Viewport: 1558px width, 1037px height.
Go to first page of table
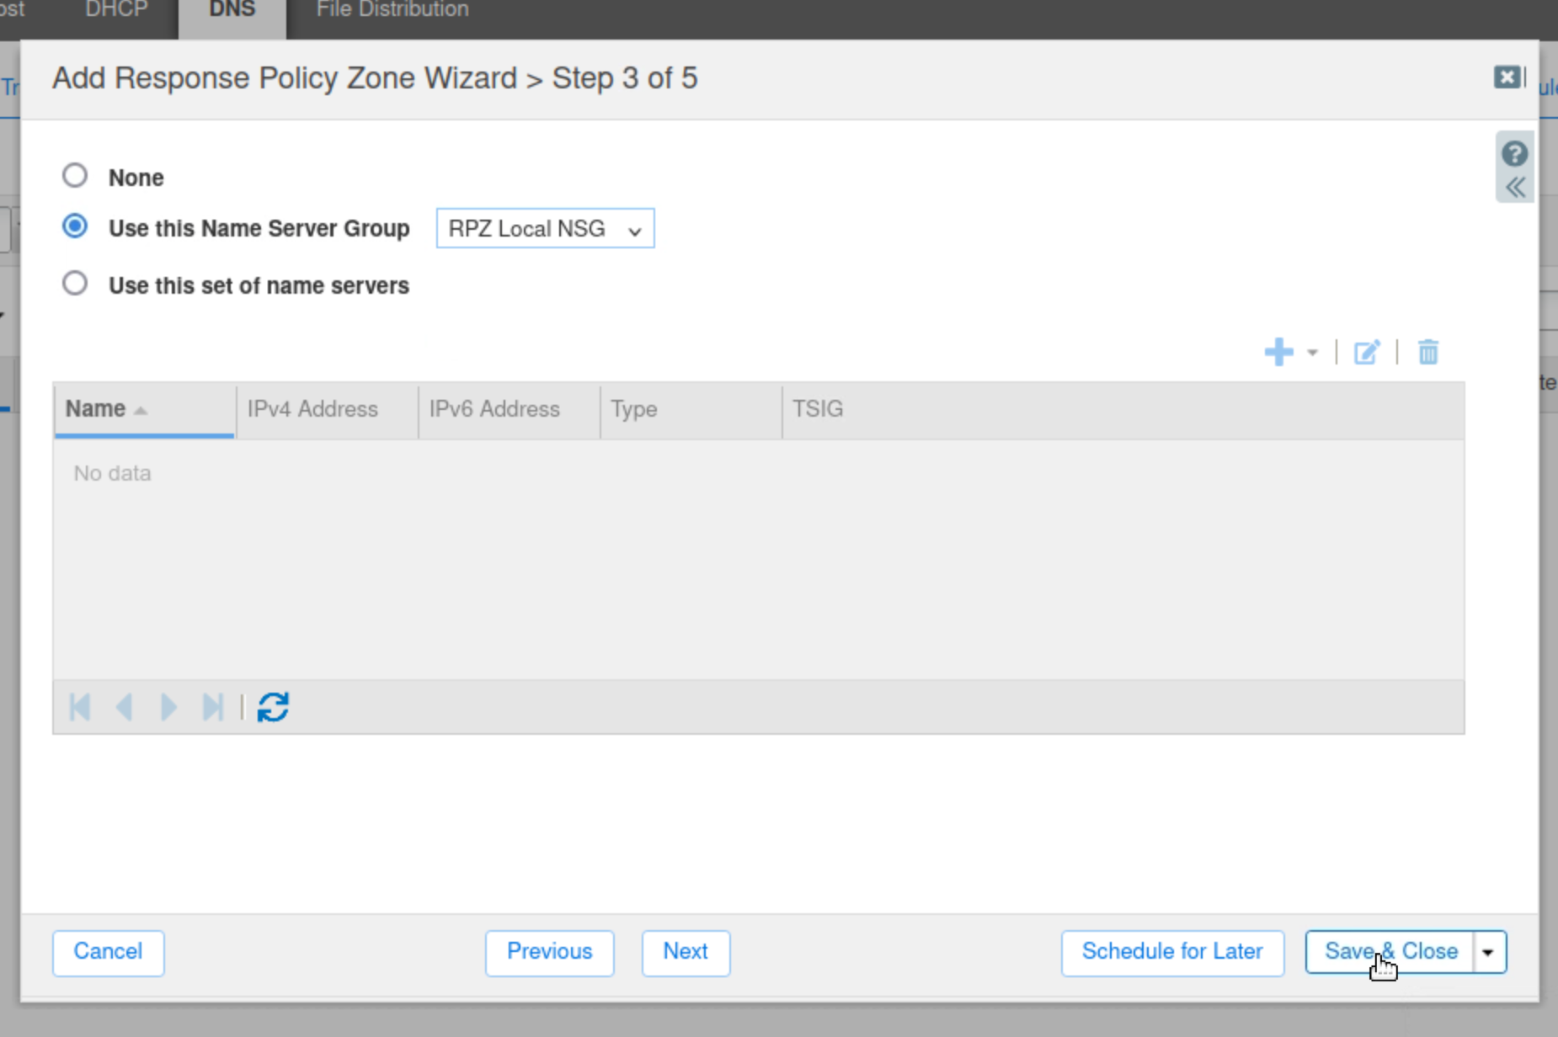[x=80, y=707]
